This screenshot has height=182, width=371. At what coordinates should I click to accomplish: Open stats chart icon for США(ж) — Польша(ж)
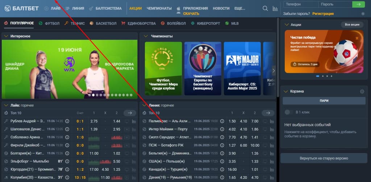coord(272,161)
